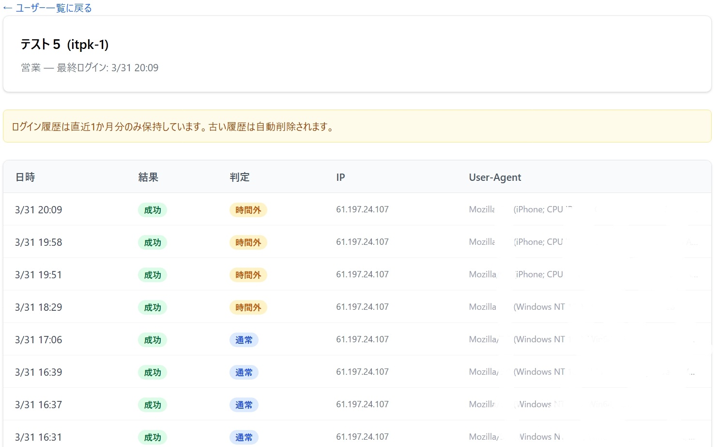Select the 3/31 20:09 timestamp cell
This screenshot has width=719, height=447.
[x=39, y=210]
